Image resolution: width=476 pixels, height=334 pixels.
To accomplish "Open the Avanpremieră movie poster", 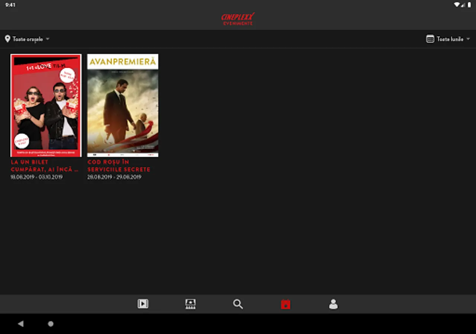I will pyautogui.click(x=123, y=105).
